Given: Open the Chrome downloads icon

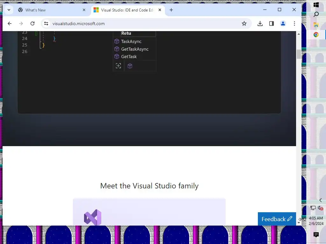Looking at the screenshot, I should coord(260,24).
